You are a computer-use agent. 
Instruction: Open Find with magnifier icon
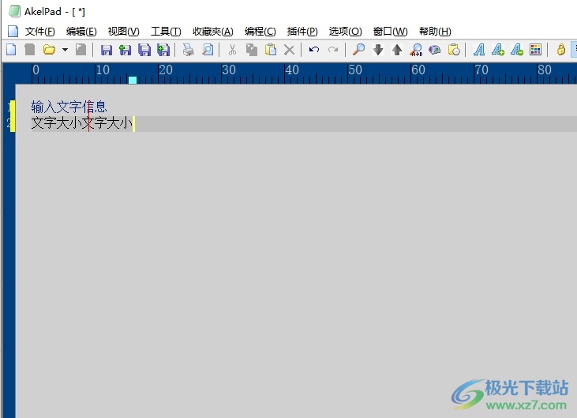click(359, 49)
